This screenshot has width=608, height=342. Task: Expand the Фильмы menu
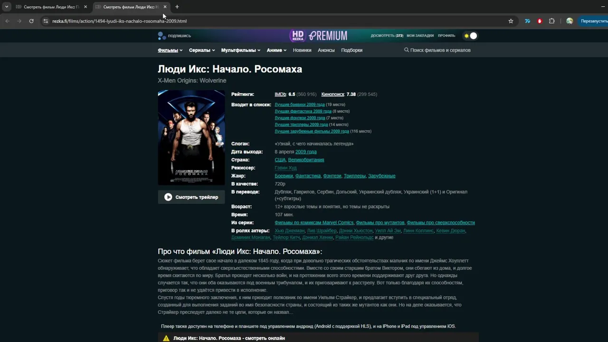tap(170, 50)
